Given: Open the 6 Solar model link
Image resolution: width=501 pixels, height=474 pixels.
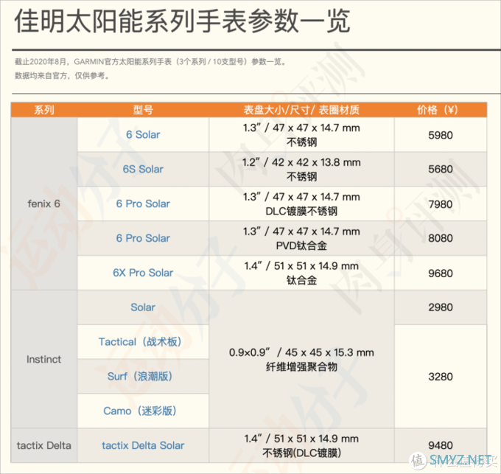Looking at the screenshot, I should (143, 135).
